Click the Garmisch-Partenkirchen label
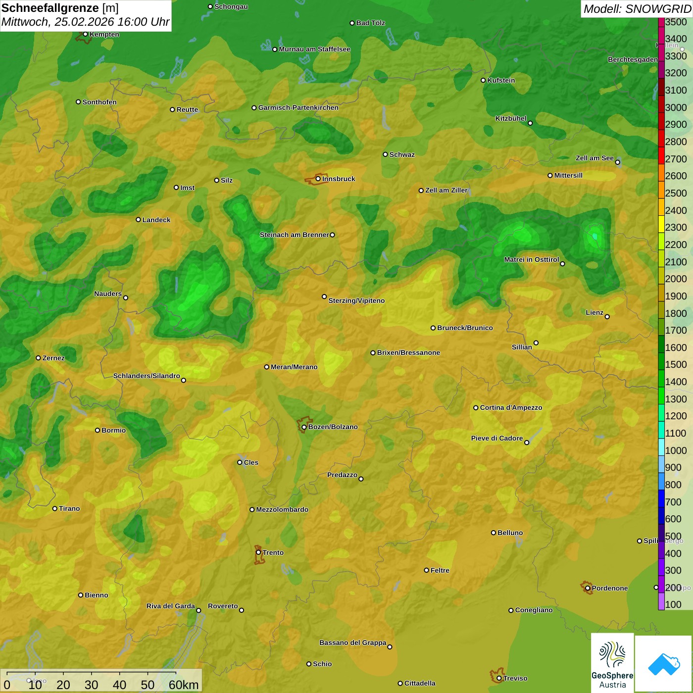 298,107
